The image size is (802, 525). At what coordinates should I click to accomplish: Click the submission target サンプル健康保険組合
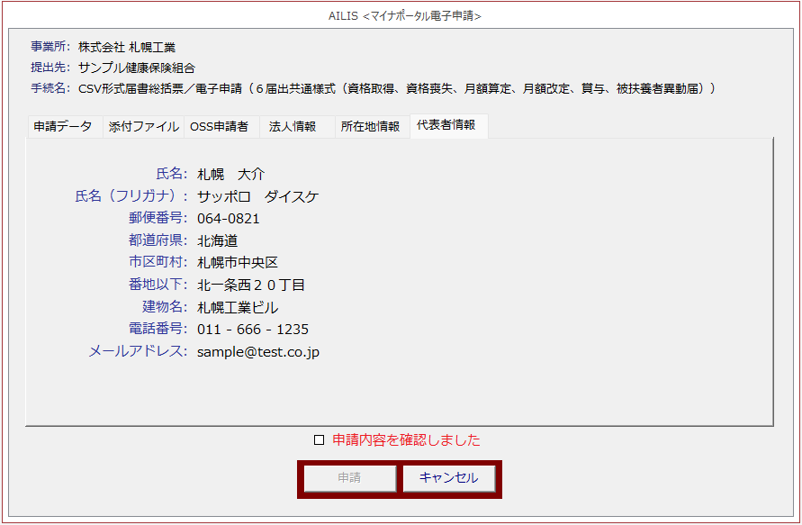(137, 68)
